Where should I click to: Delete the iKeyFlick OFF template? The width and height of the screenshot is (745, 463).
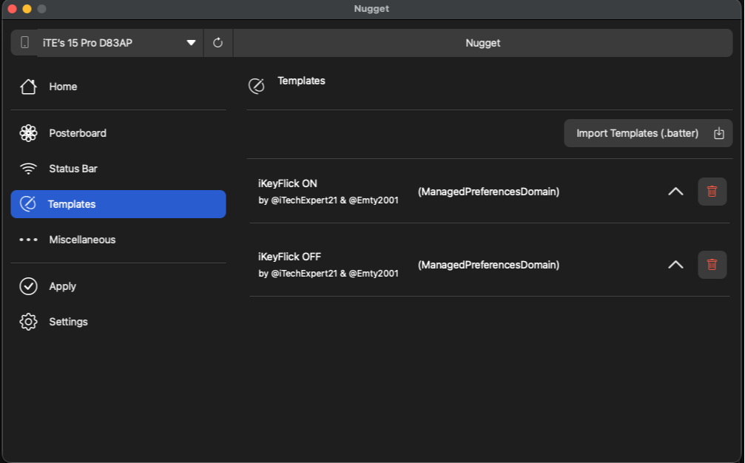coord(712,265)
